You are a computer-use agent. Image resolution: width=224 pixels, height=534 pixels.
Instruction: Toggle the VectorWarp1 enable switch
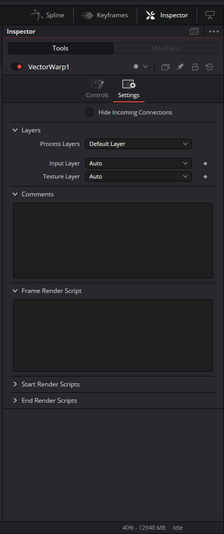16,67
